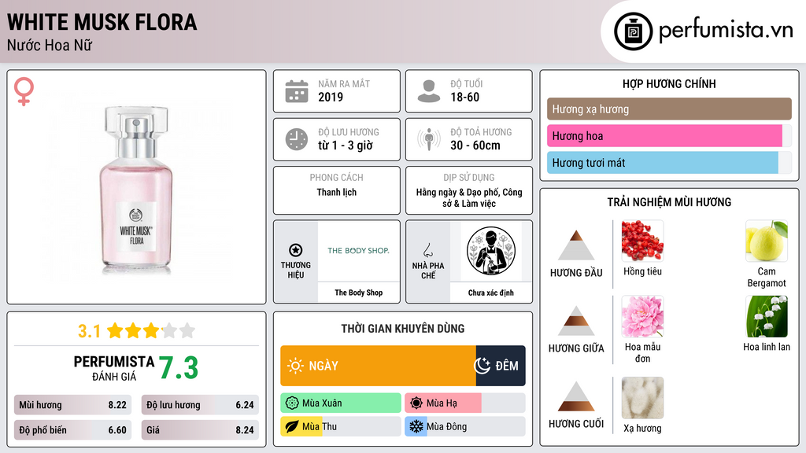
Task: Click the moon icon in Đêm bar
Action: click(x=482, y=366)
